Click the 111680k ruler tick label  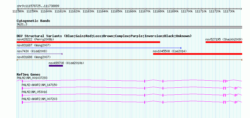coord(159,11)
